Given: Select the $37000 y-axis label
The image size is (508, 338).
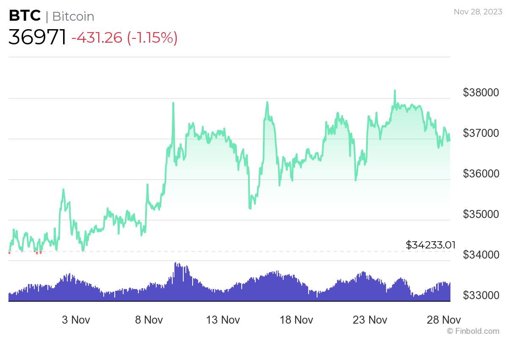Looking at the screenshot, I should click(481, 133).
